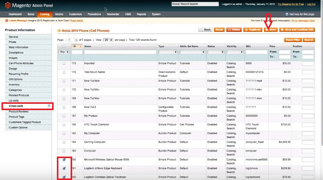Click the Price From filter field

coord(284,52)
